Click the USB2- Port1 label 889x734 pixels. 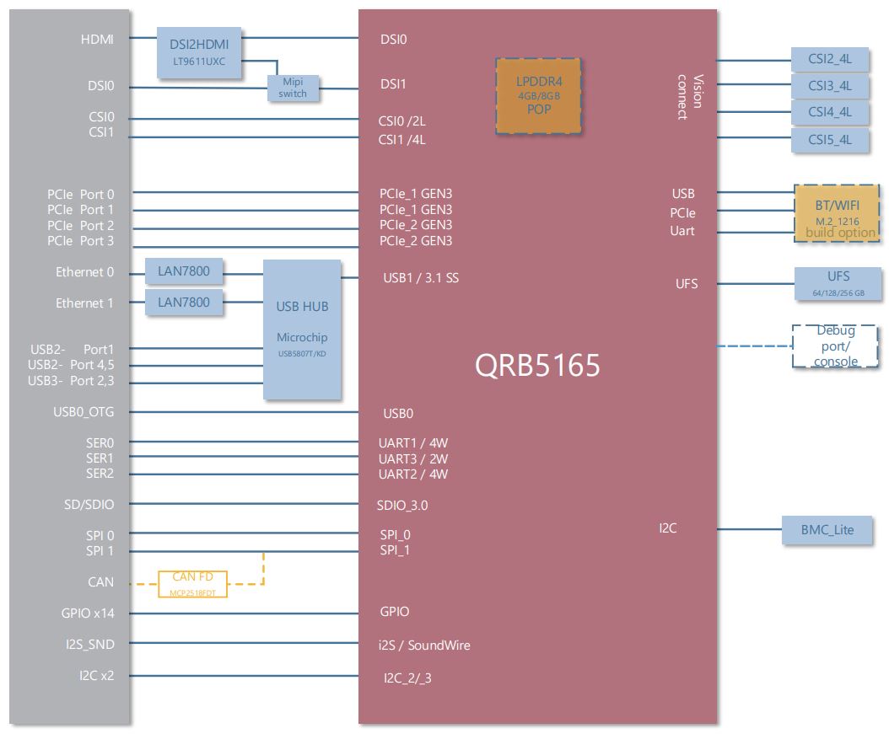click(x=72, y=349)
